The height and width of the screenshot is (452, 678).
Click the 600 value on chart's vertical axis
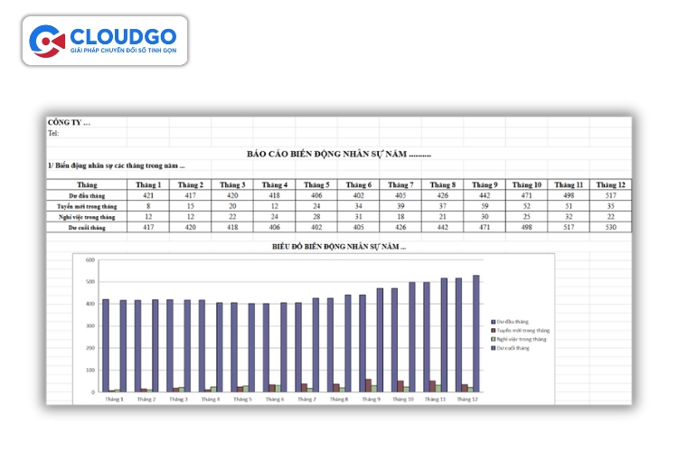89,260
